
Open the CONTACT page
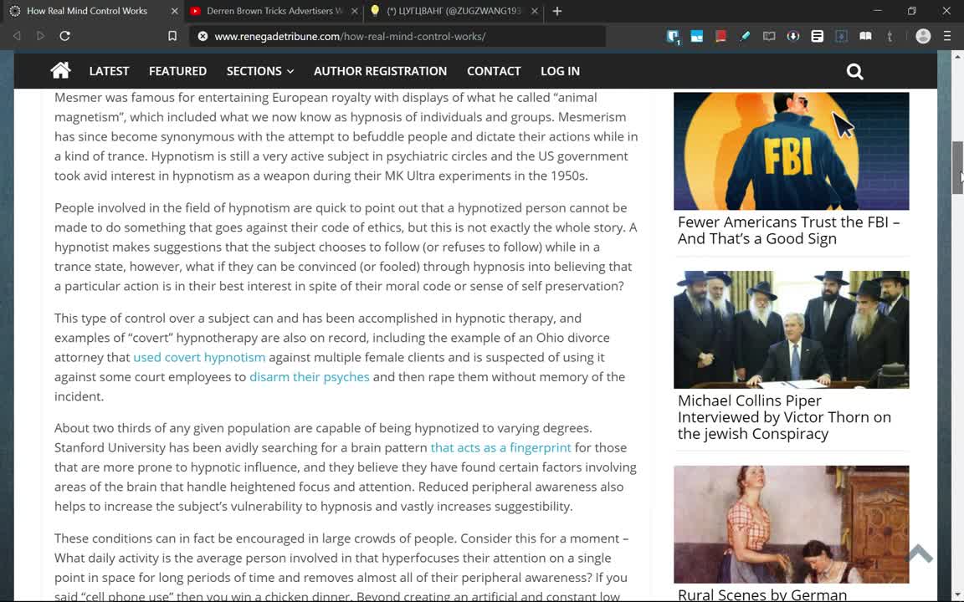(494, 71)
